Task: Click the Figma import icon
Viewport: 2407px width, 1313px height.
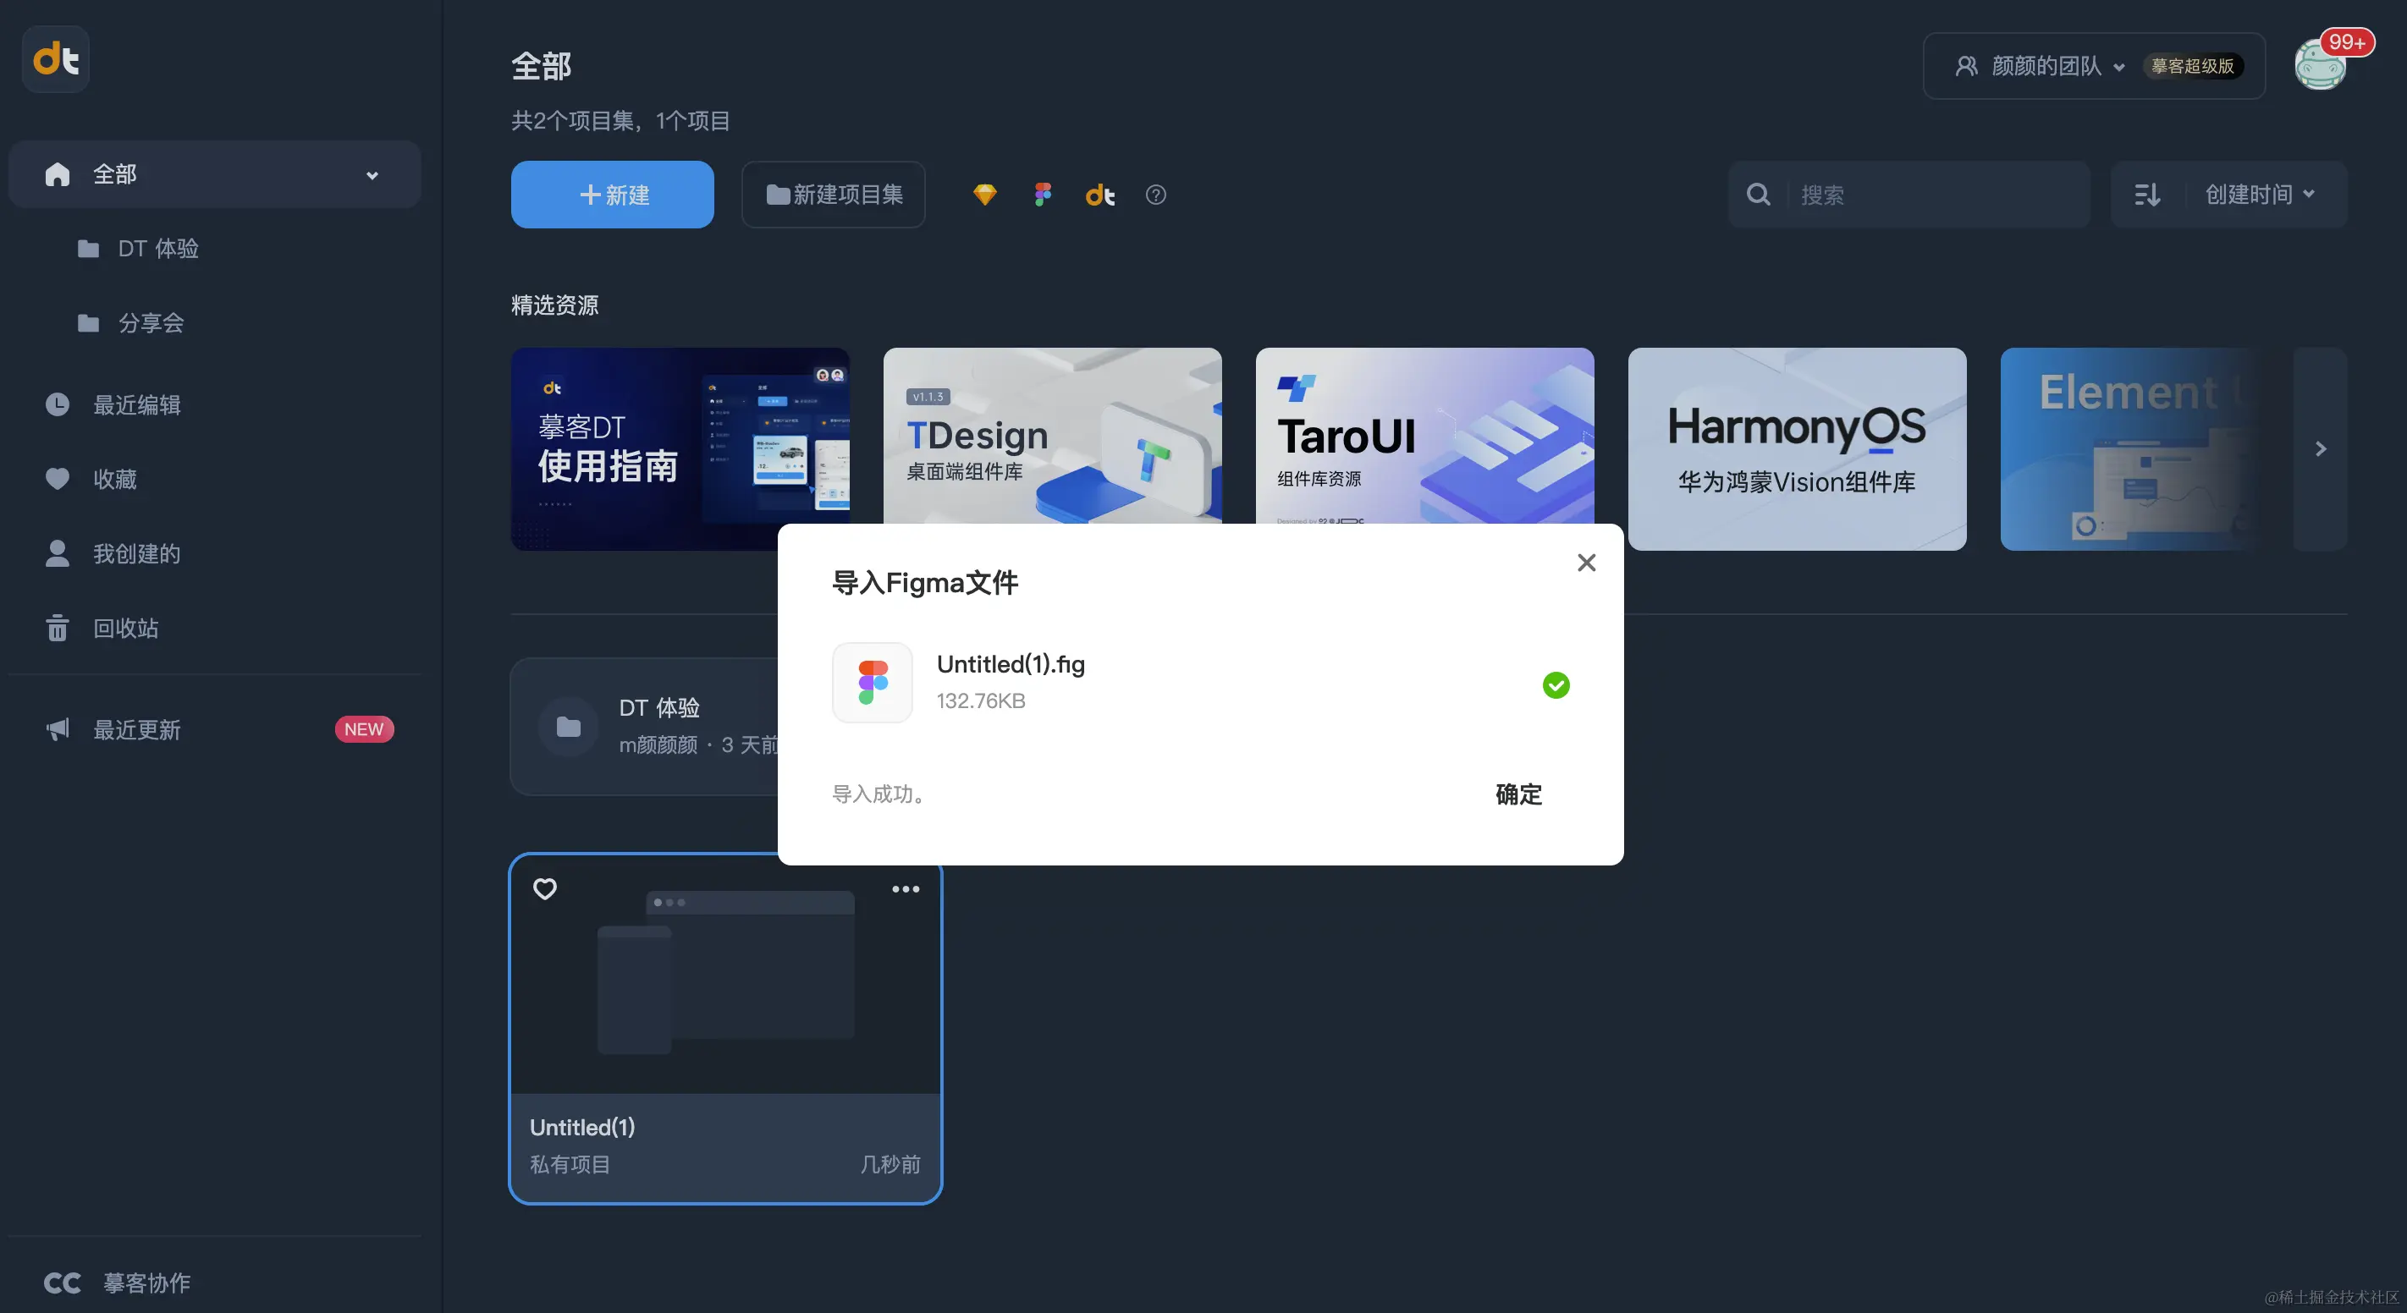Action: click(x=1042, y=195)
